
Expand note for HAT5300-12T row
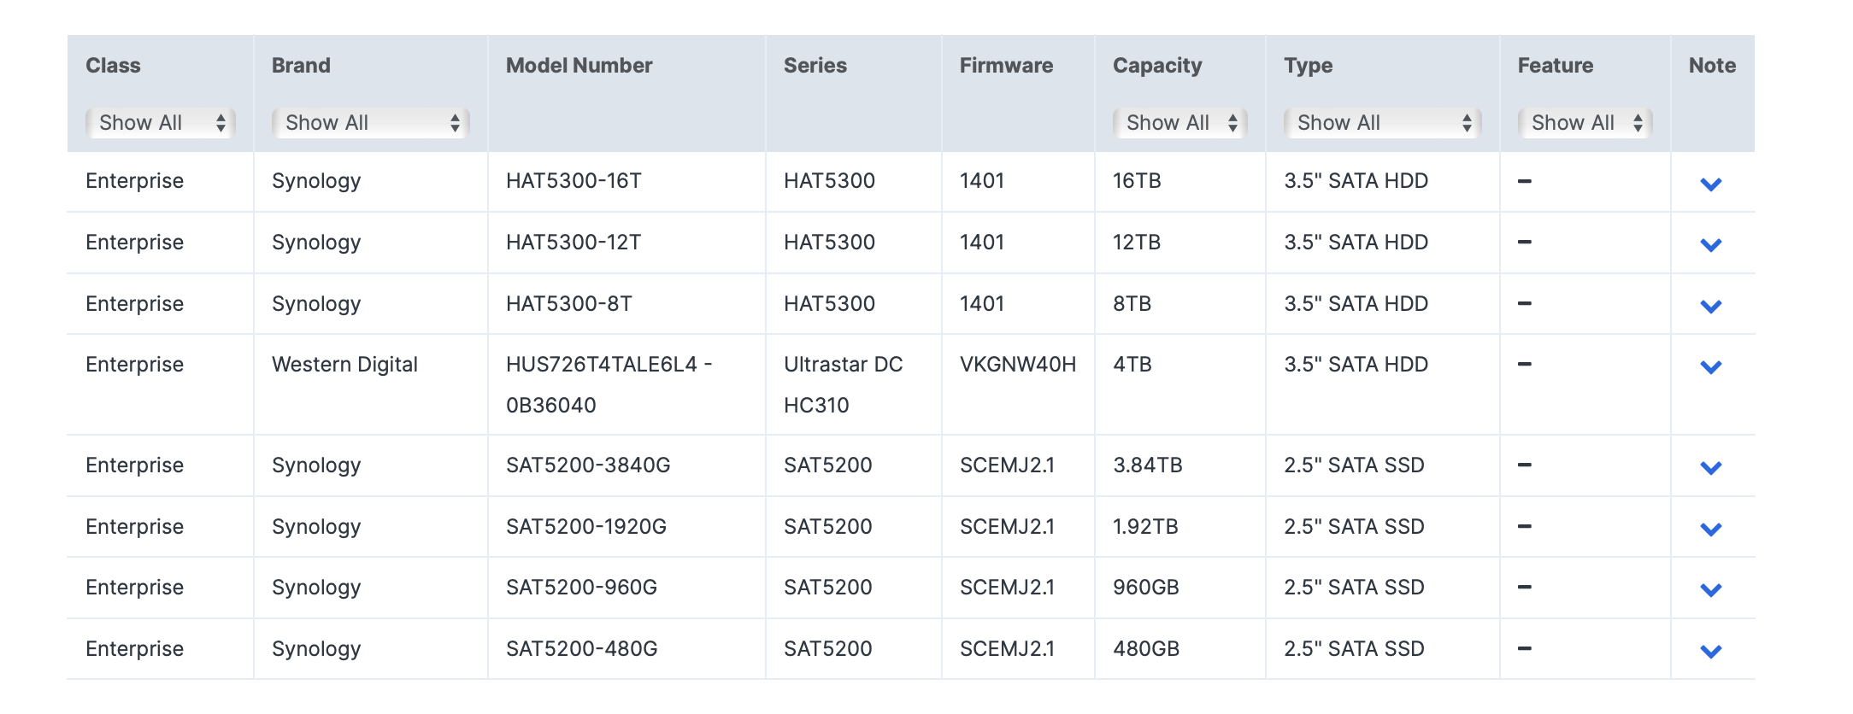[x=1710, y=244]
